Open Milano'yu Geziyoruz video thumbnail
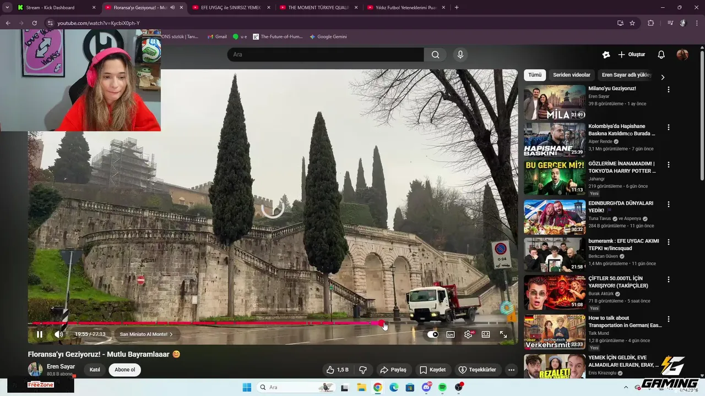Image resolution: width=705 pixels, height=396 pixels. [555, 102]
